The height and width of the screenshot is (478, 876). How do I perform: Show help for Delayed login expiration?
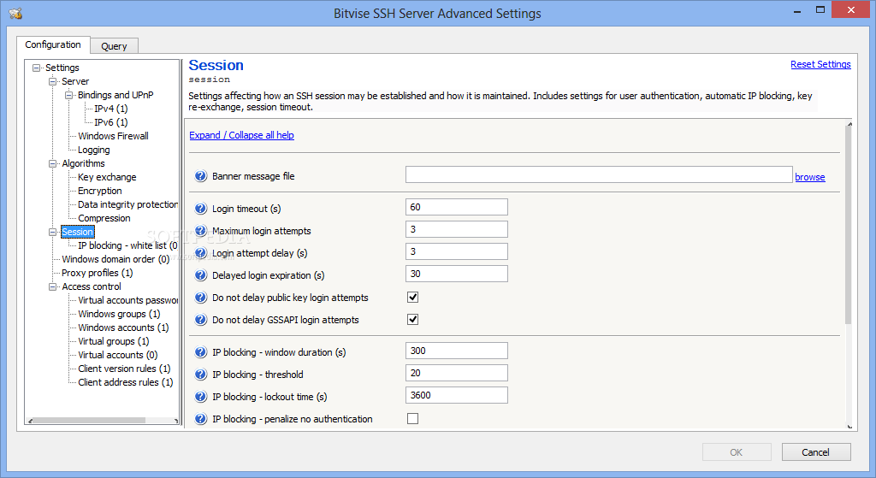click(x=200, y=275)
